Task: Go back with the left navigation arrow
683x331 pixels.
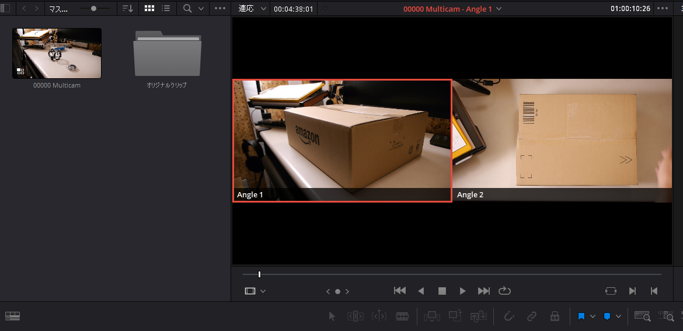Action: tap(24, 8)
